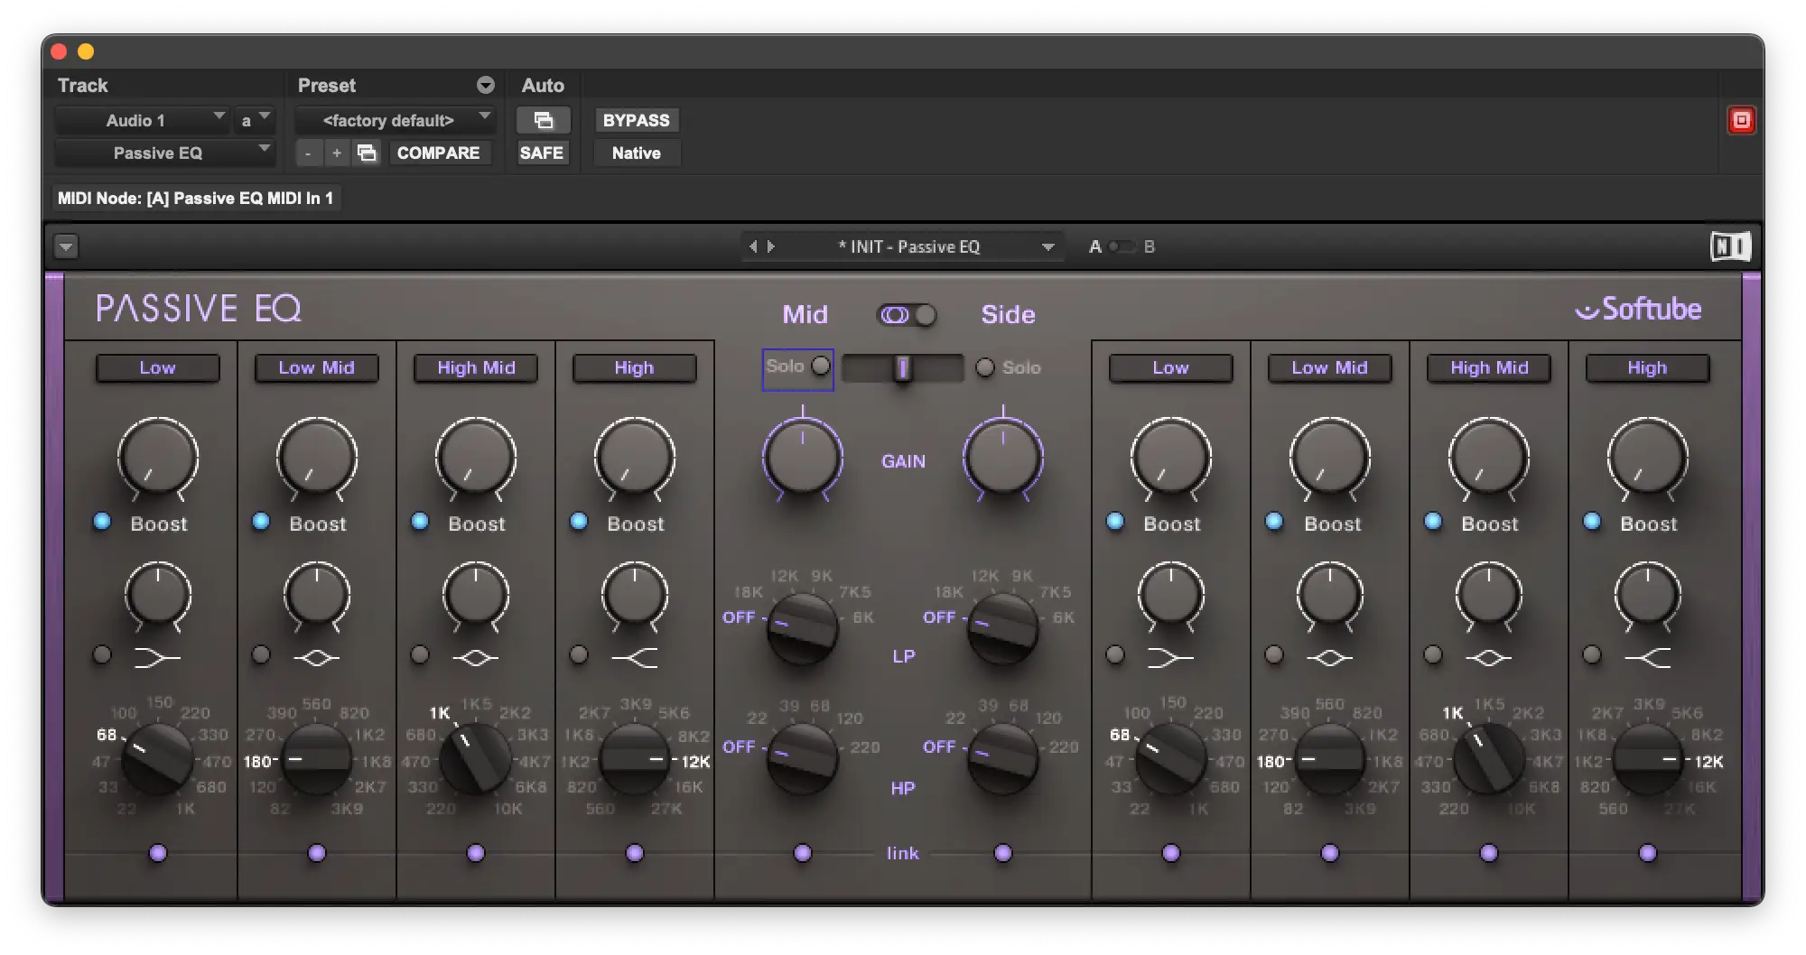The image size is (1806, 955).
Task: Click the Mid/Side balance slider handle
Action: pos(902,367)
